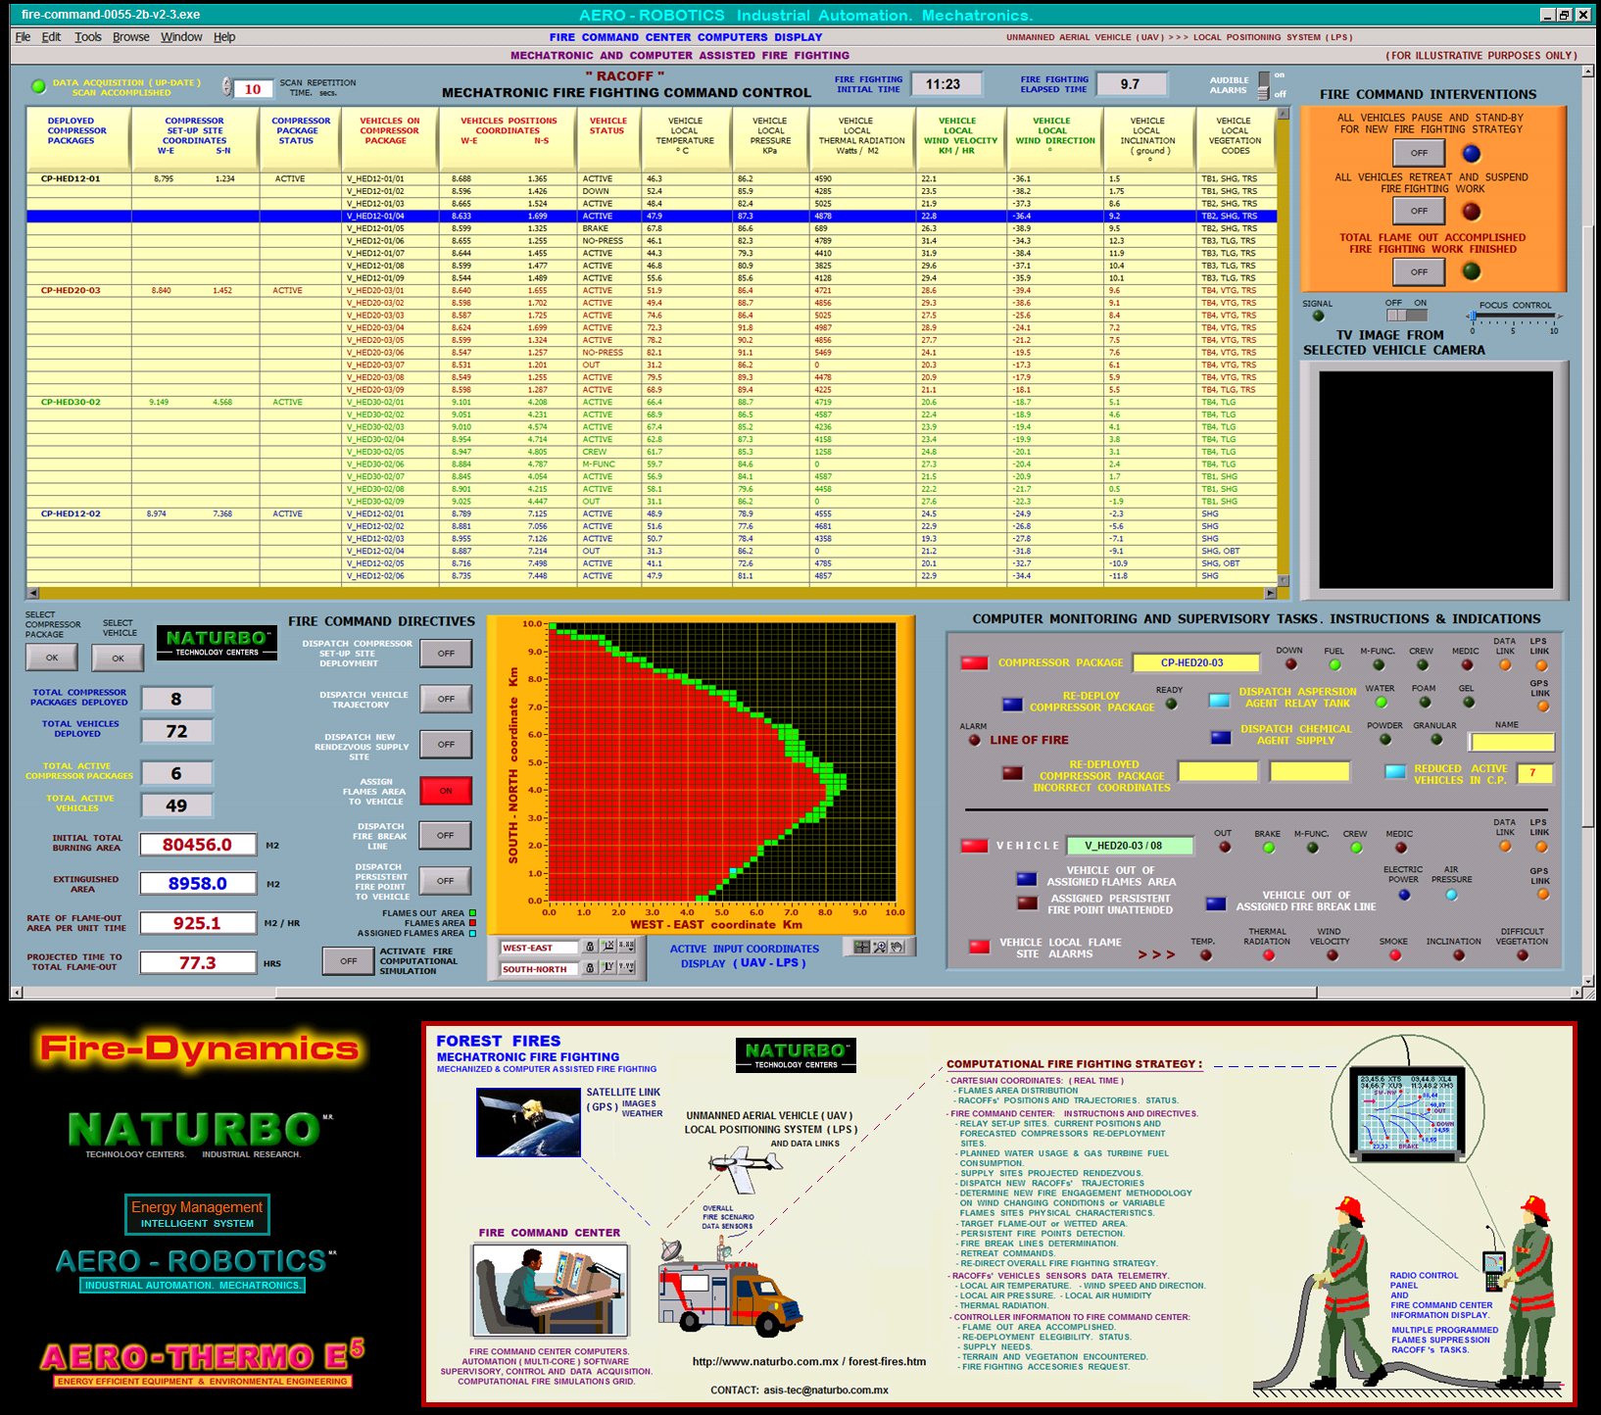
Task: Click the Scan Repetition Time value field
Action: click(253, 88)
